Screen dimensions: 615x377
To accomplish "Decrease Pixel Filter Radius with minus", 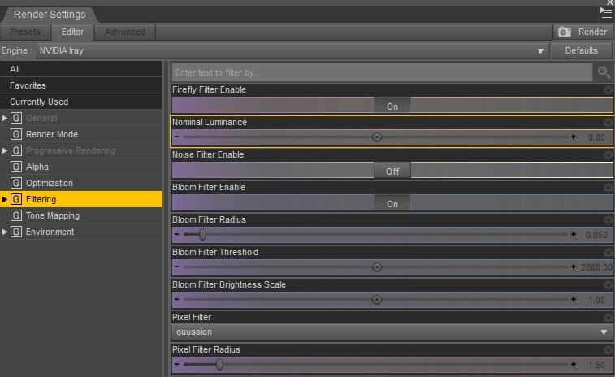I will (176, 364).
